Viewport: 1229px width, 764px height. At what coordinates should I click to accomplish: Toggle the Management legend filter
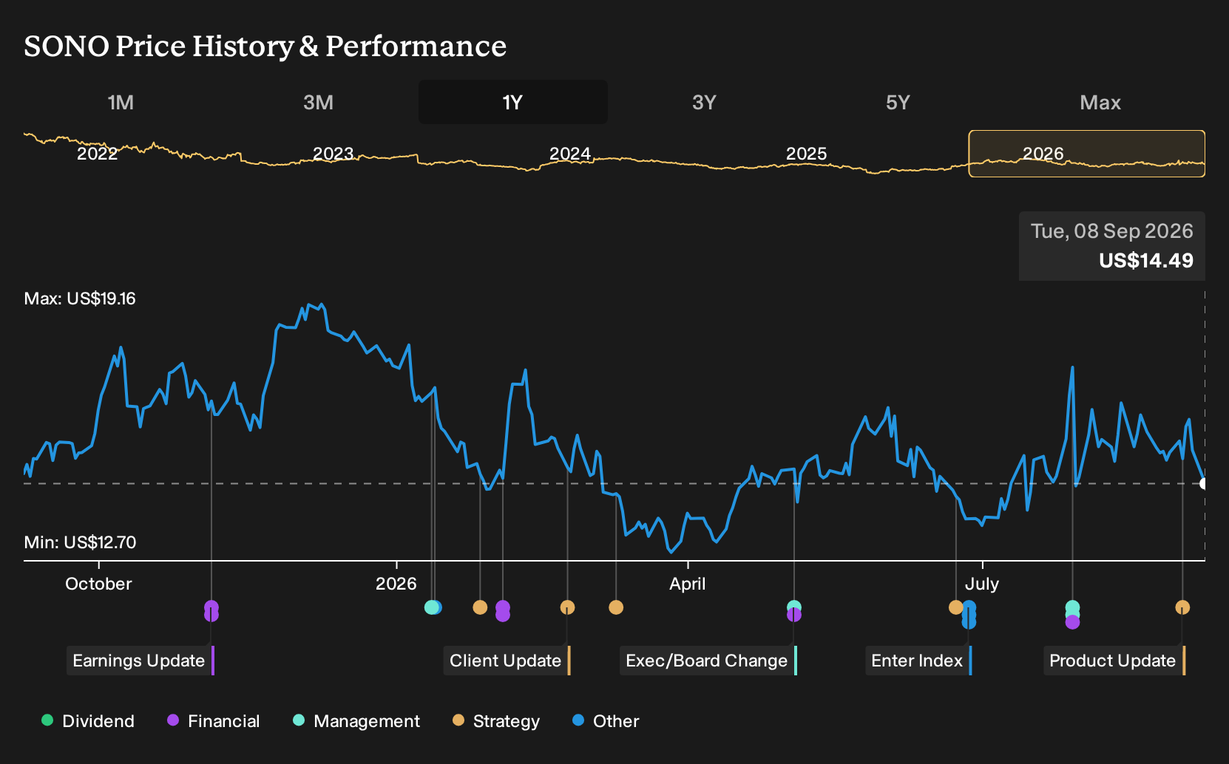tap(356, 721)
